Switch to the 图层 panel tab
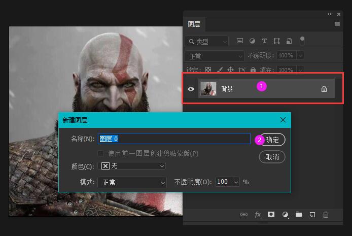Image resolution: width=352 pixels, height=236 pixels. pyautogui.click(x=194, y=24)
